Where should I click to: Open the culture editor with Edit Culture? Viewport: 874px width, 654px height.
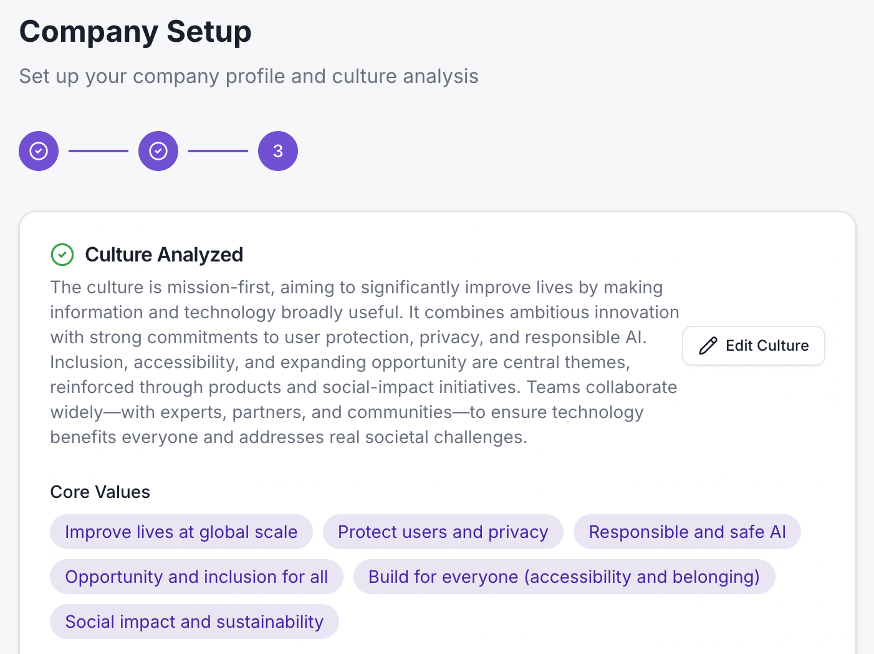pyautogui.click(x=753, y=345)
